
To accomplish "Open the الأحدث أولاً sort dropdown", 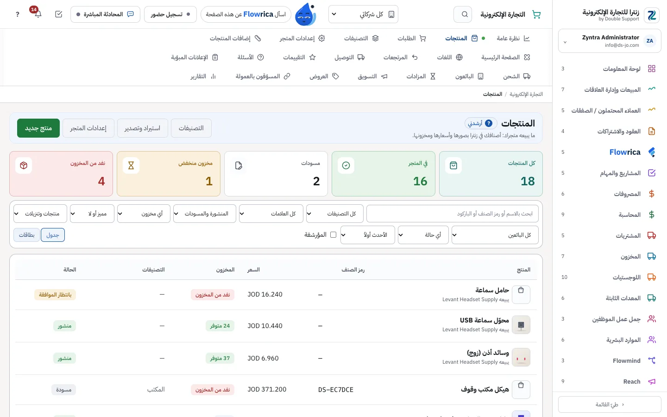I will (368, 235).
